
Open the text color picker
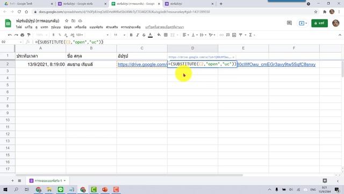pyautogui.click(x=150, y=35)
